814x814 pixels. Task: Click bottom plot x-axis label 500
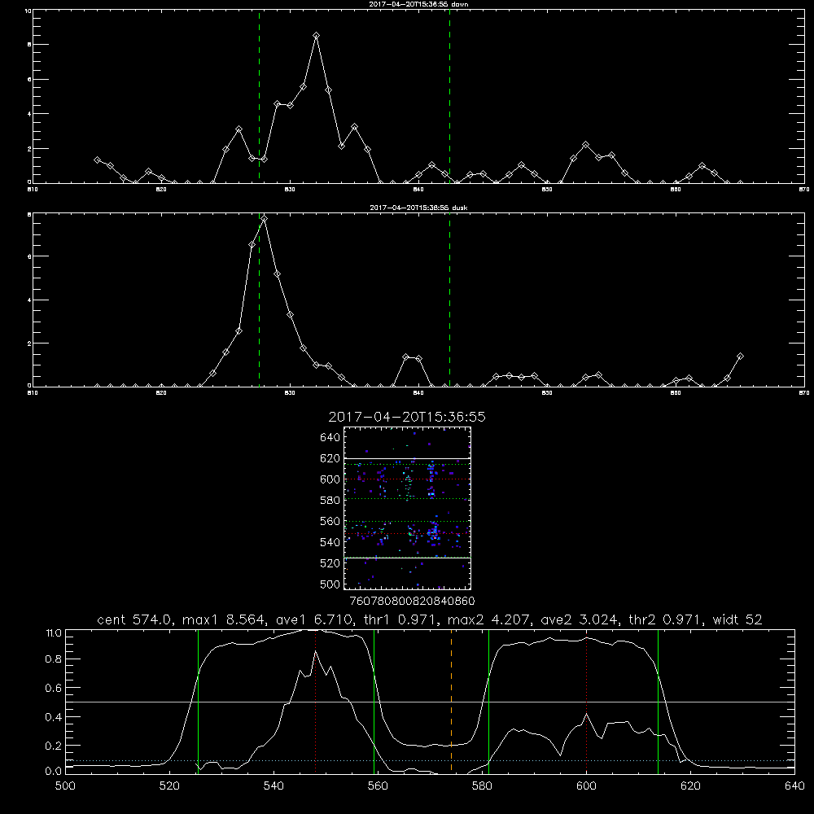pos(65,786)
